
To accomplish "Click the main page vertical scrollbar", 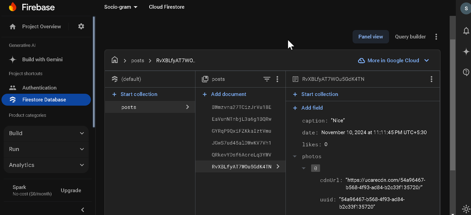I will 453,105.
